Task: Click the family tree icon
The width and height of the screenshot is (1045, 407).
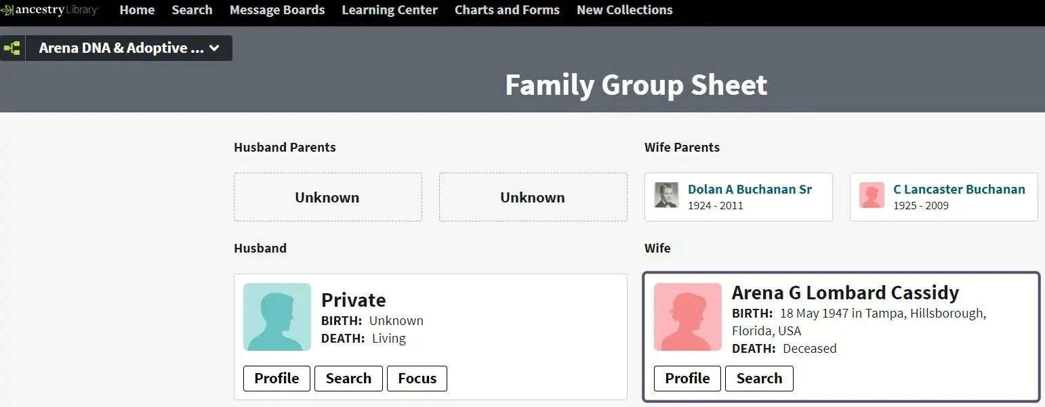Action: (12, 48)
